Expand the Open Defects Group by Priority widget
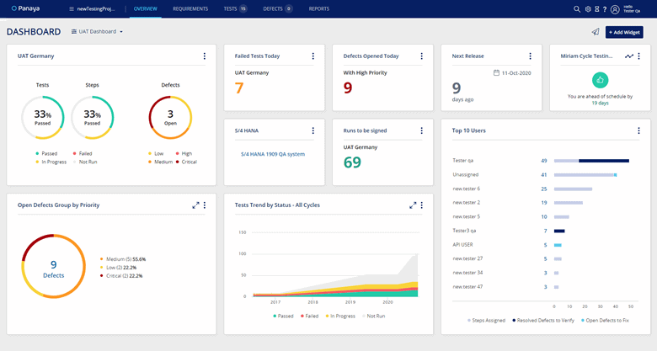 [195, 205]
